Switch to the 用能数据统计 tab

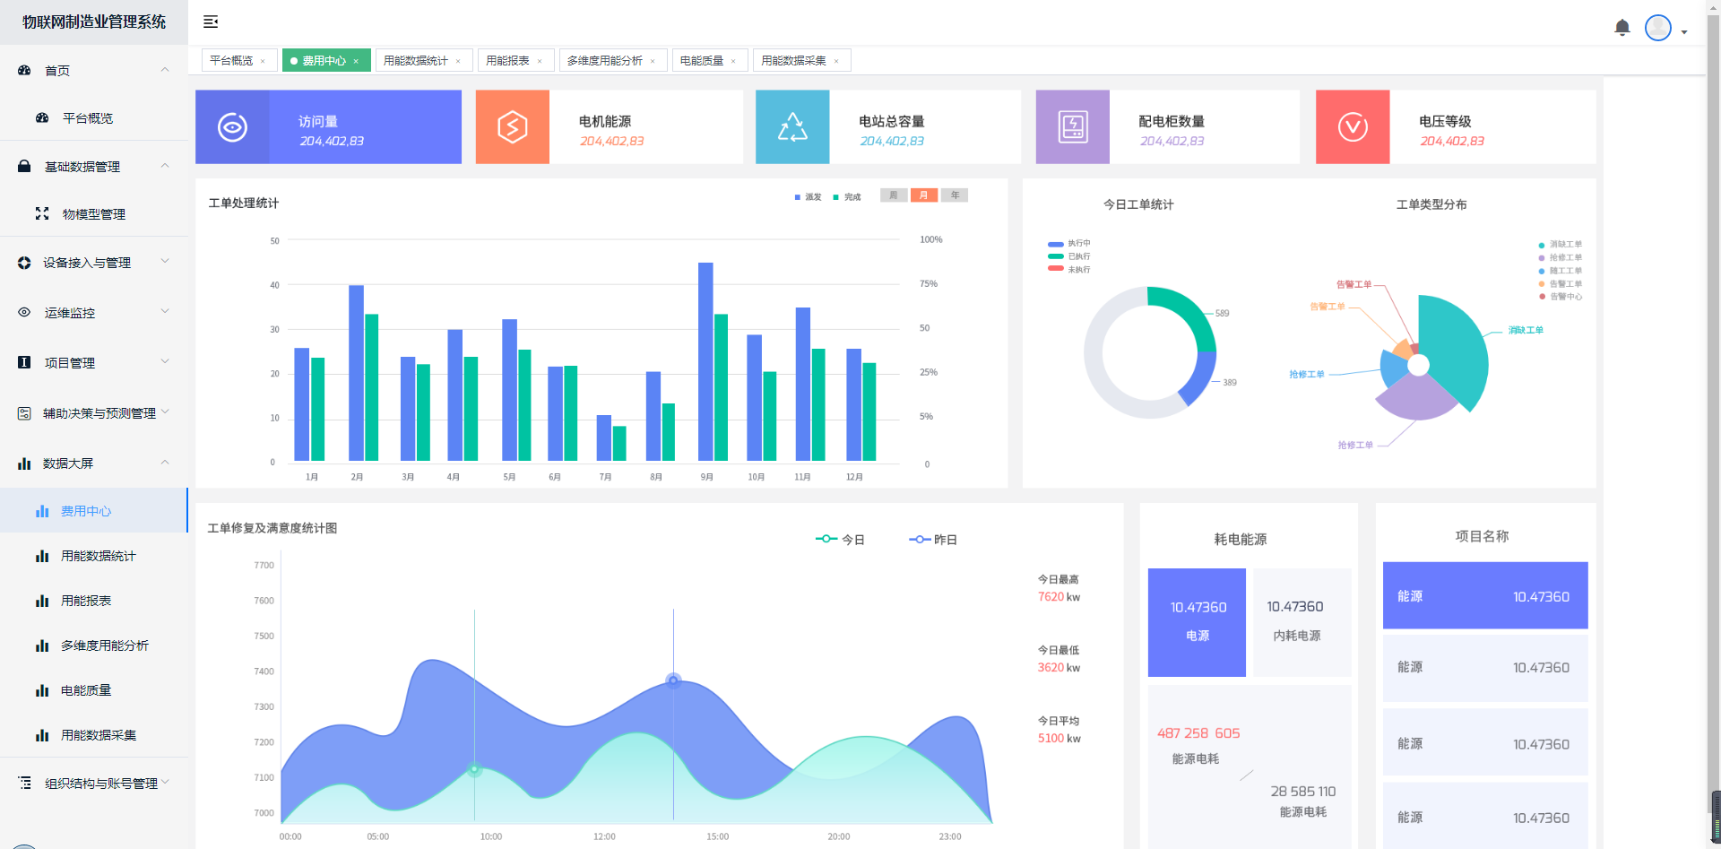(415, 61)
